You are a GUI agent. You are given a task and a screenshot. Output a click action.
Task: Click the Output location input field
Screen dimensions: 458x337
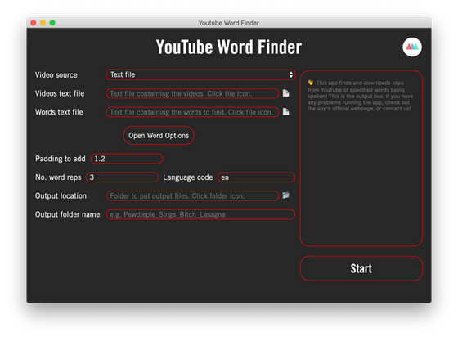click(x=192, y=196)
